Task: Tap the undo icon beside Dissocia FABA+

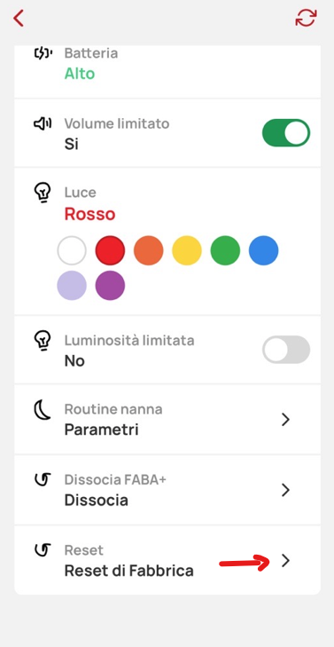Action: [x=43, y=479]
